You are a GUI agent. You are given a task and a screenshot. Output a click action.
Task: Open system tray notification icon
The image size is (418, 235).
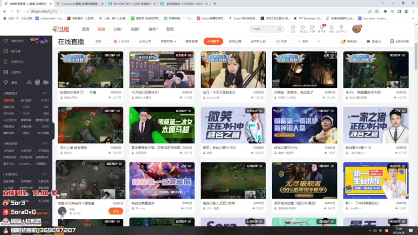click(411, 230)
